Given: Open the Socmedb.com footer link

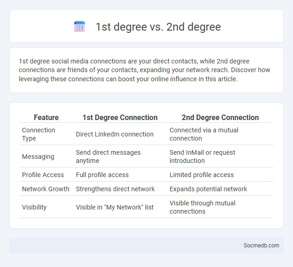Looking at the screenshot, I should (x=261, y=246).
